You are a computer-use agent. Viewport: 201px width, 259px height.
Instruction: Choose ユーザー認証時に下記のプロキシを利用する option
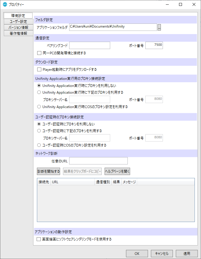(x=39, y=131)
